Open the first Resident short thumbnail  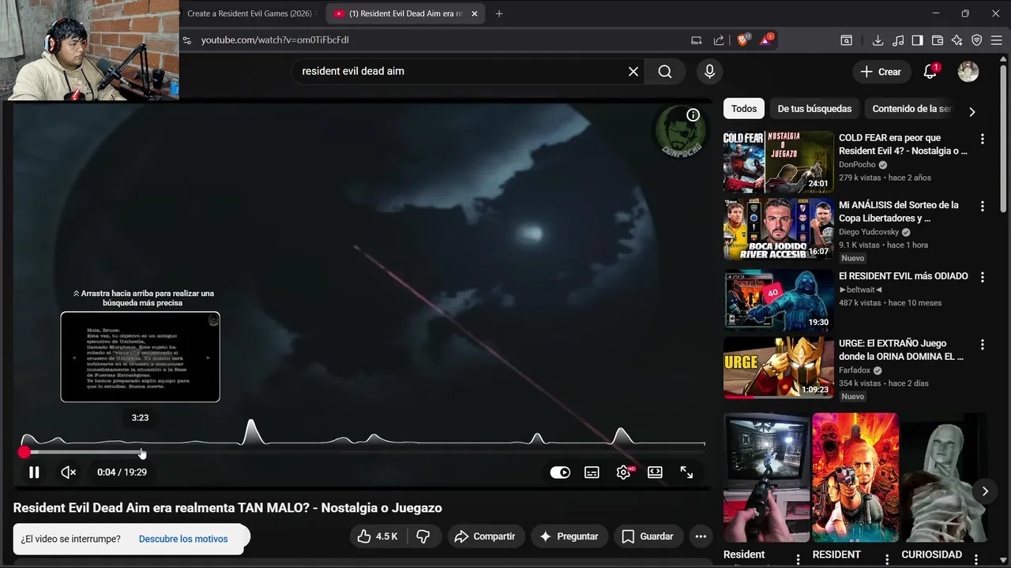coord(767,477)
